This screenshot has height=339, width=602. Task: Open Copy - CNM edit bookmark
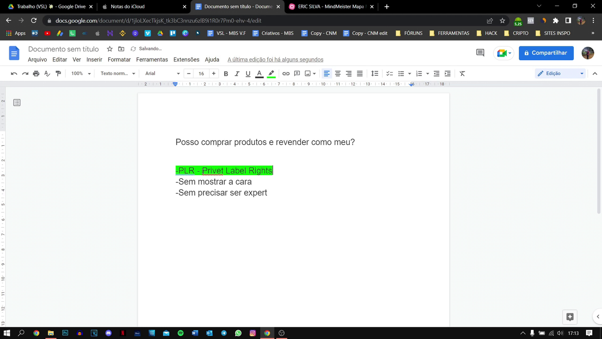coord(365,33)
